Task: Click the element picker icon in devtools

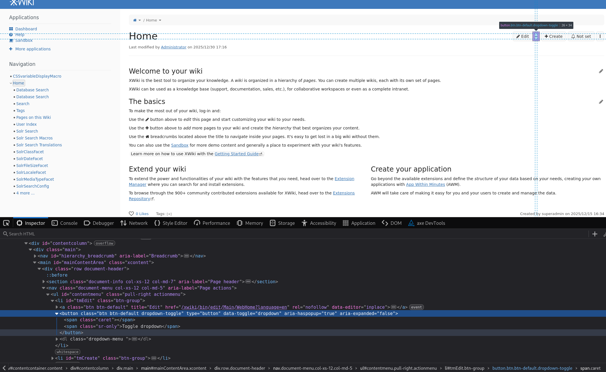Action: point(6,223)
